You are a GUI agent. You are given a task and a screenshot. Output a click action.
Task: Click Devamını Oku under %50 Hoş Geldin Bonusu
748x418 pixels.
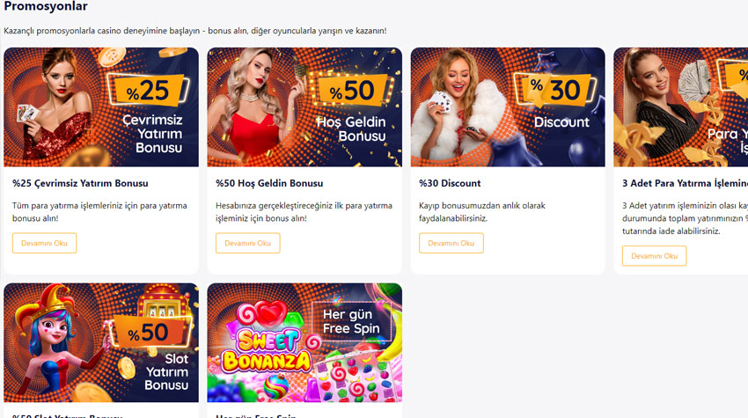[247, 243]
